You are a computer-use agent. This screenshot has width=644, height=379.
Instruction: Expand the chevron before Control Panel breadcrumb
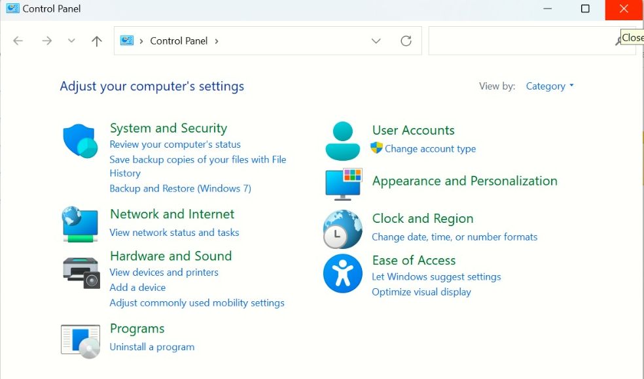(141, 41)
